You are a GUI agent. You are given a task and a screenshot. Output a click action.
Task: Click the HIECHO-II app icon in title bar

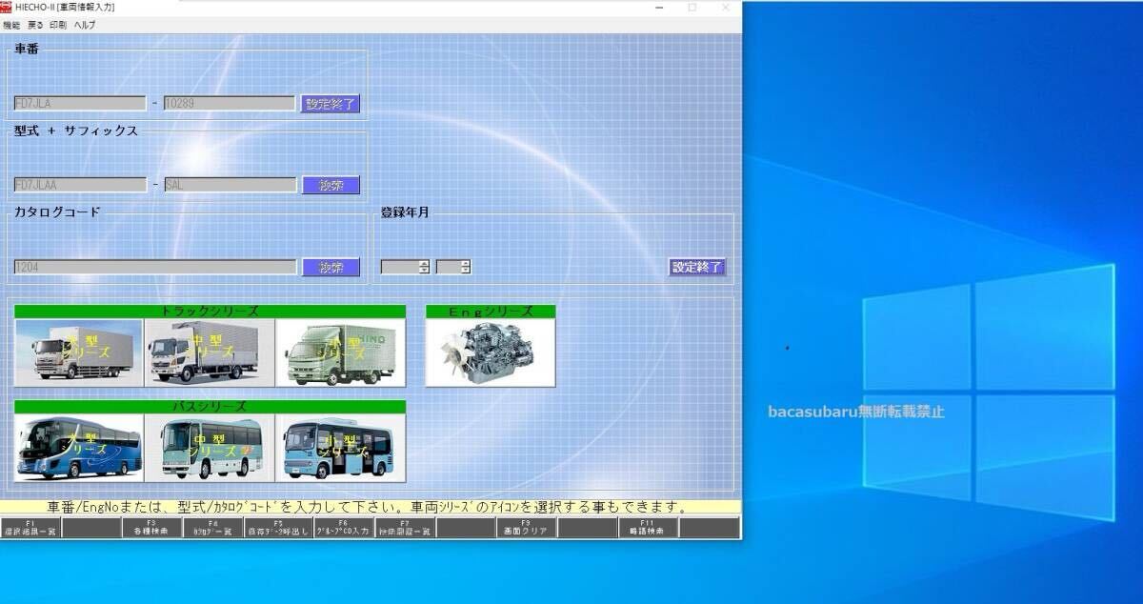[x=6, y=7]
